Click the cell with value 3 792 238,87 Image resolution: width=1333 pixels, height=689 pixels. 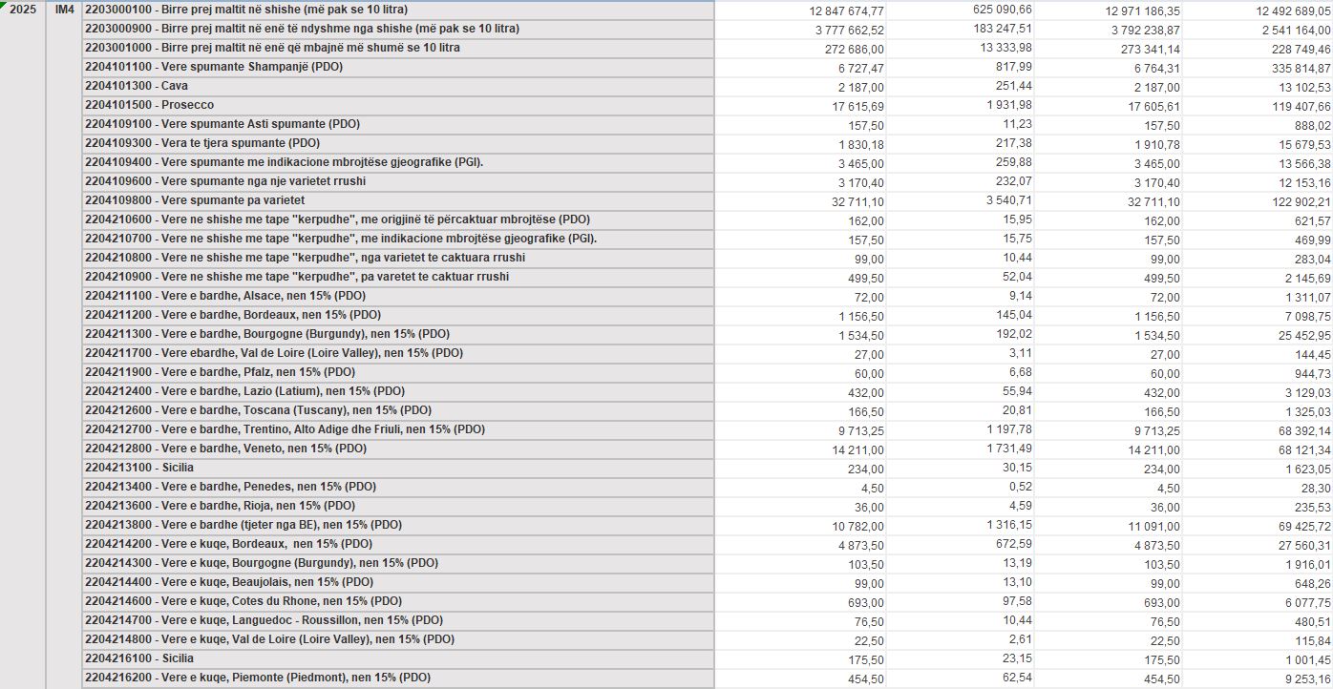tap(1129, 30)
